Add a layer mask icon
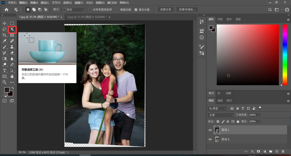This screenshot has width=291, height=156. point(258,151)
